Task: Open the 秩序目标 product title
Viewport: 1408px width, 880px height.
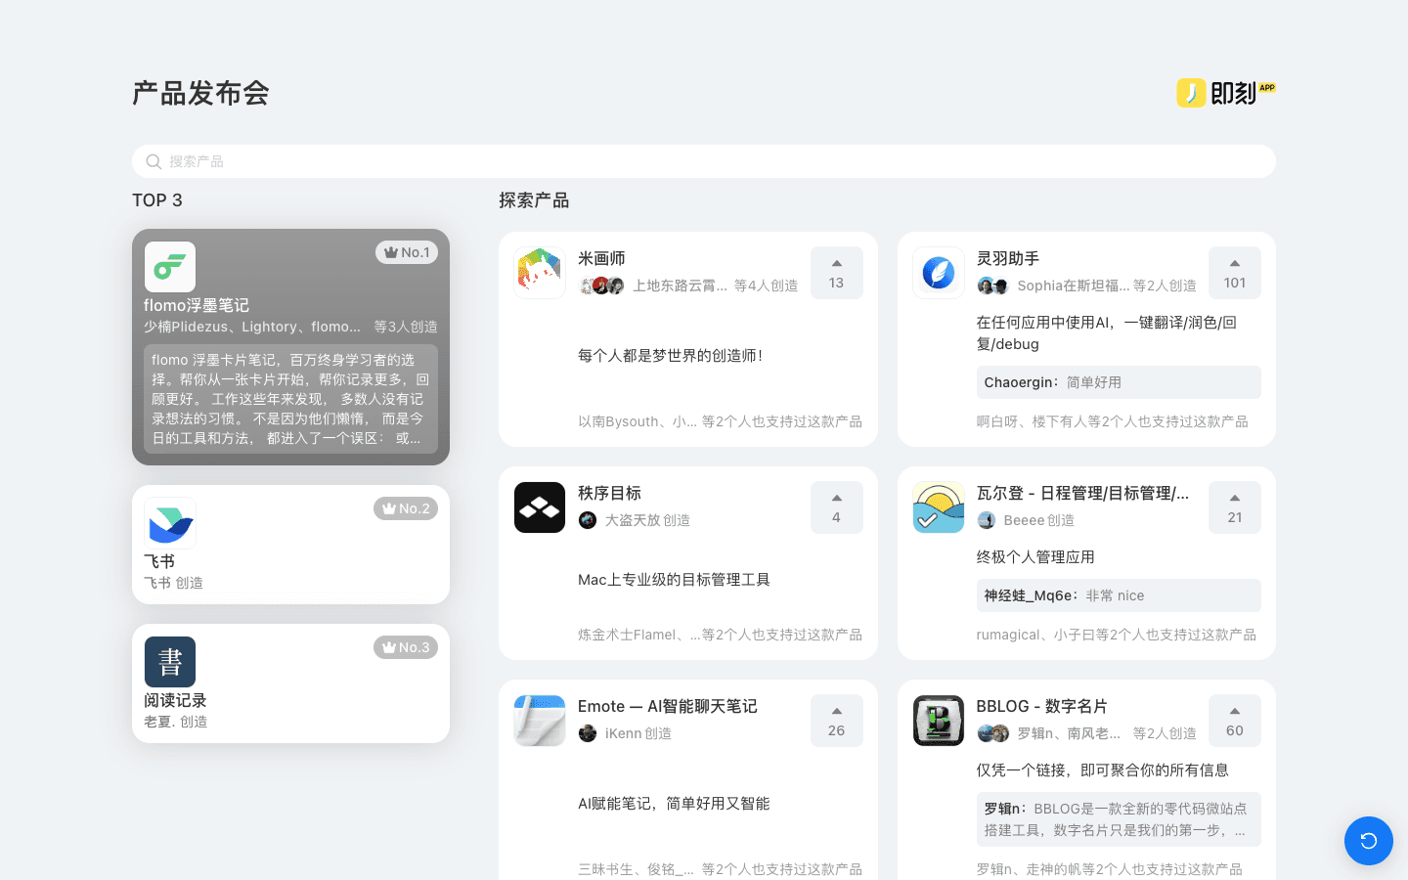Action: (x=609, y=493)
